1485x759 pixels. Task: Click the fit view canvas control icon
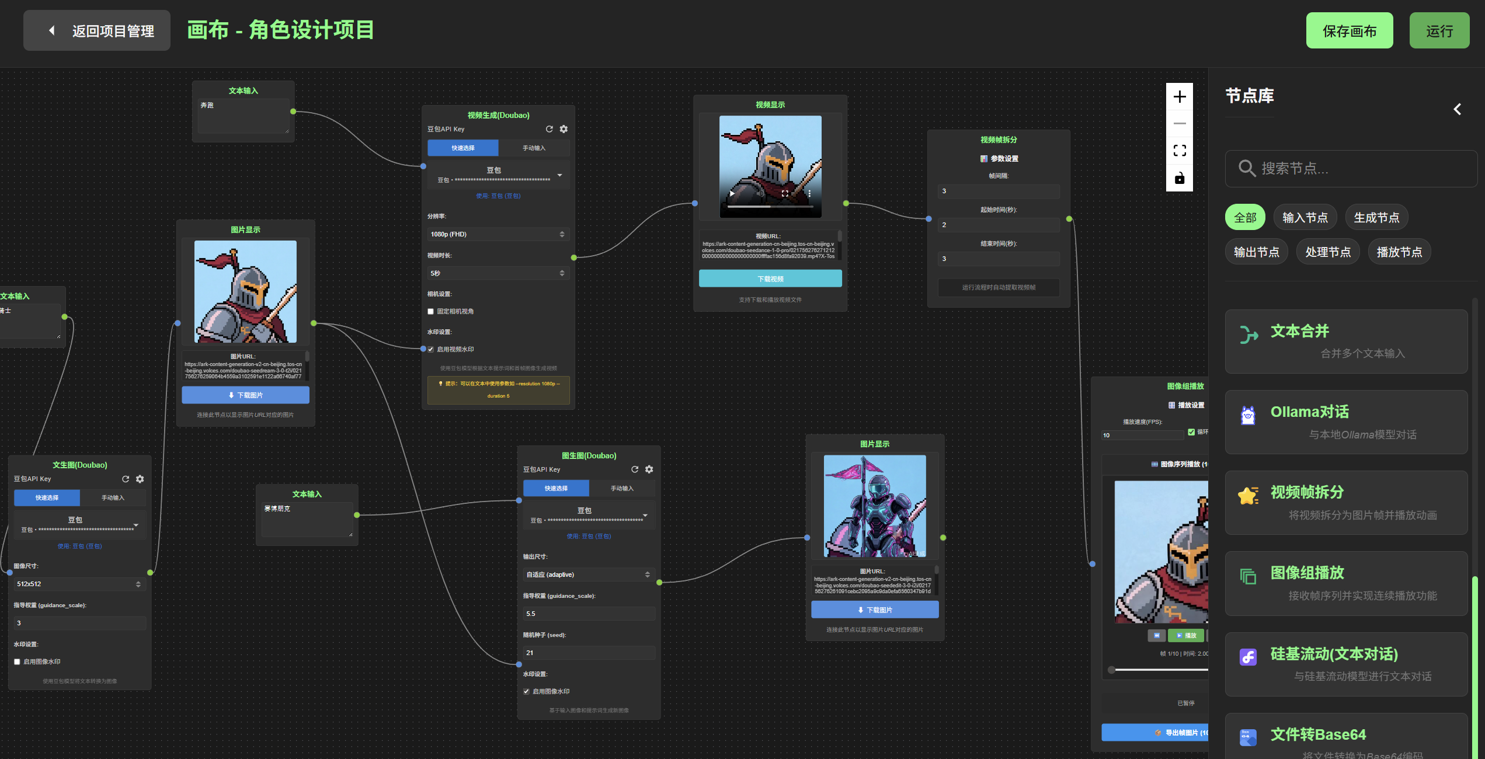coord(1179,151)
